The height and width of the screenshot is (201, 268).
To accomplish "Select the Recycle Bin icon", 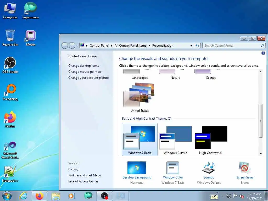I will (10, 38).
